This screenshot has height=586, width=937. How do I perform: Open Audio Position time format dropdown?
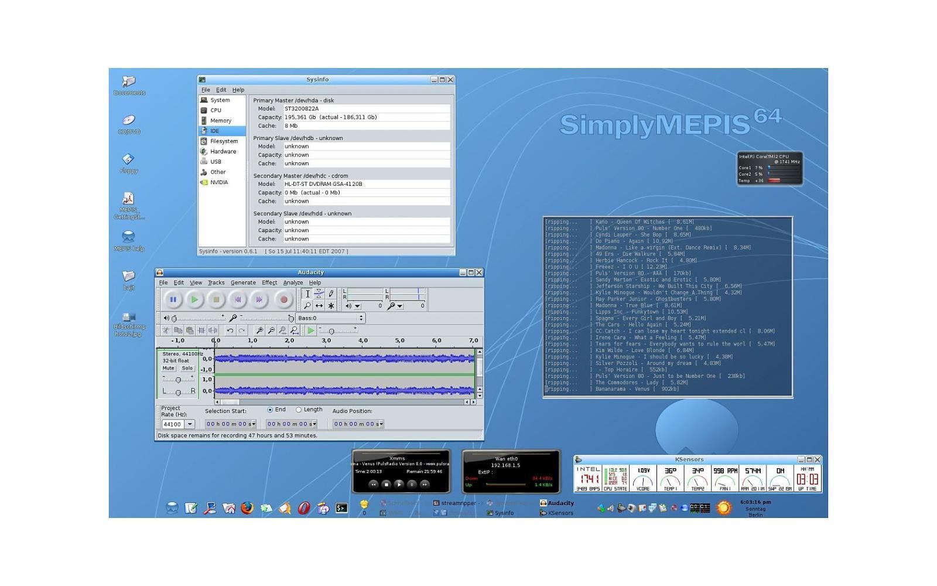click(x=381, y=424)
